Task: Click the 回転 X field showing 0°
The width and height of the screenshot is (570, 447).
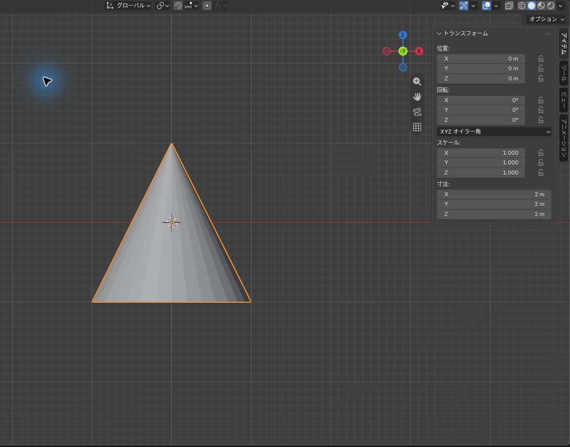Action: [480, 100]
